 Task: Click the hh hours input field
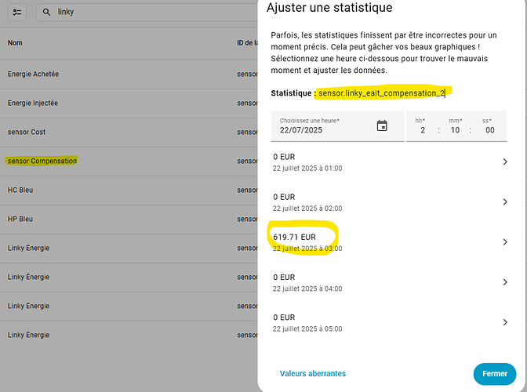[x=423, y=130]
